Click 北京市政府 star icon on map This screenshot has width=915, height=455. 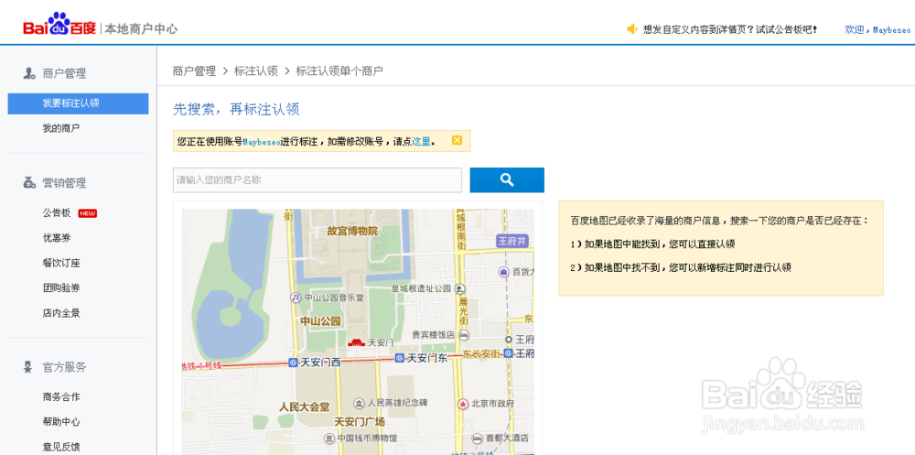tap(463, 404)
